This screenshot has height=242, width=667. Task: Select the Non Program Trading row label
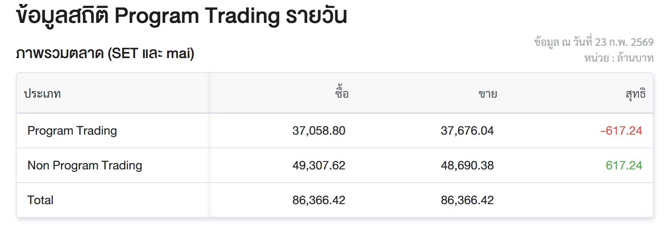[x=84, y=165]
